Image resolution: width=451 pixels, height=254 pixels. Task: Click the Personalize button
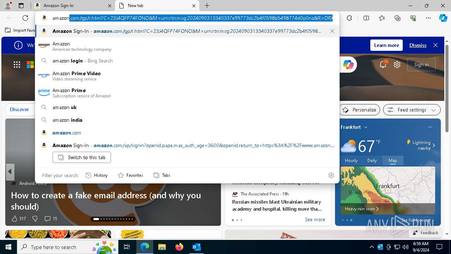tap(359, 110)
